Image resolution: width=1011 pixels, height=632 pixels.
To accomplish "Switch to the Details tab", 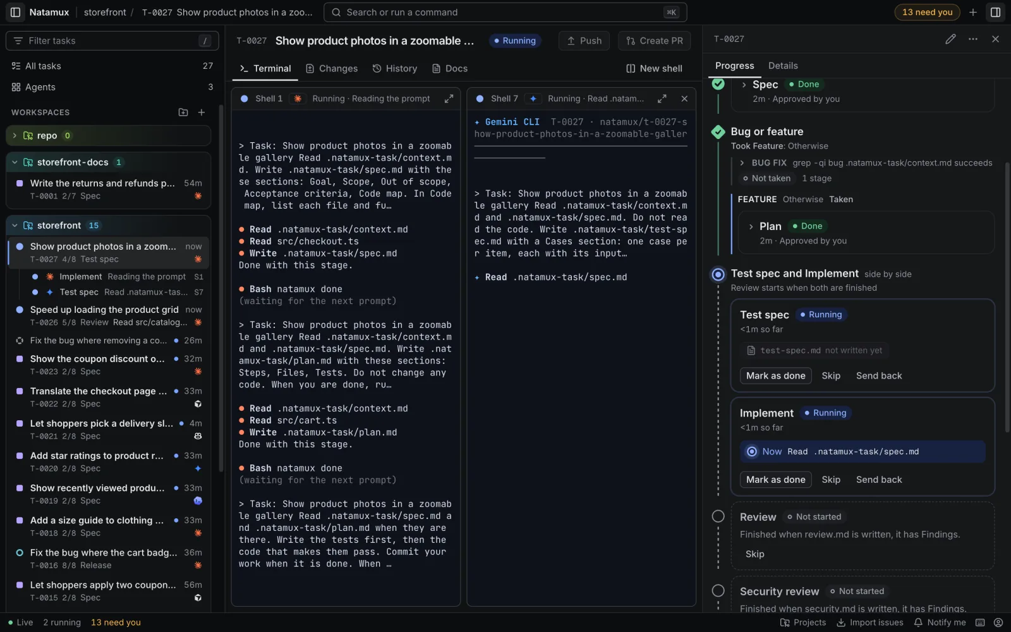I will pos(783,66).
